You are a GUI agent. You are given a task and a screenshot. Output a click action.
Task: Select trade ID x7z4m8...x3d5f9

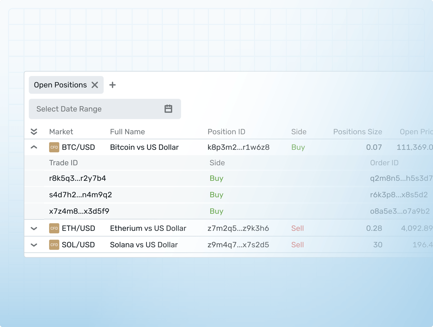tap(79, 211)
